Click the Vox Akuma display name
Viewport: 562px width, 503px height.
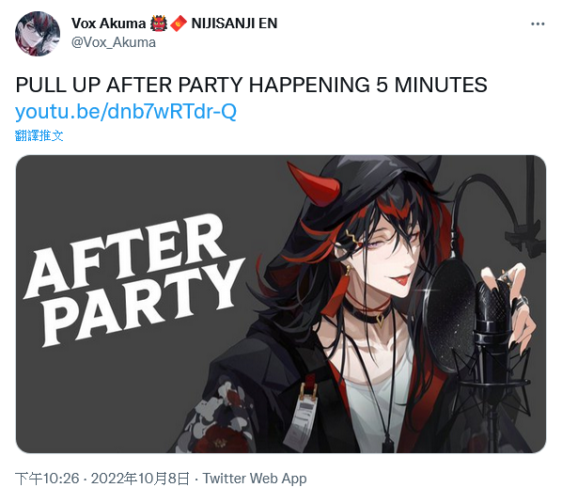coord(108,24)
